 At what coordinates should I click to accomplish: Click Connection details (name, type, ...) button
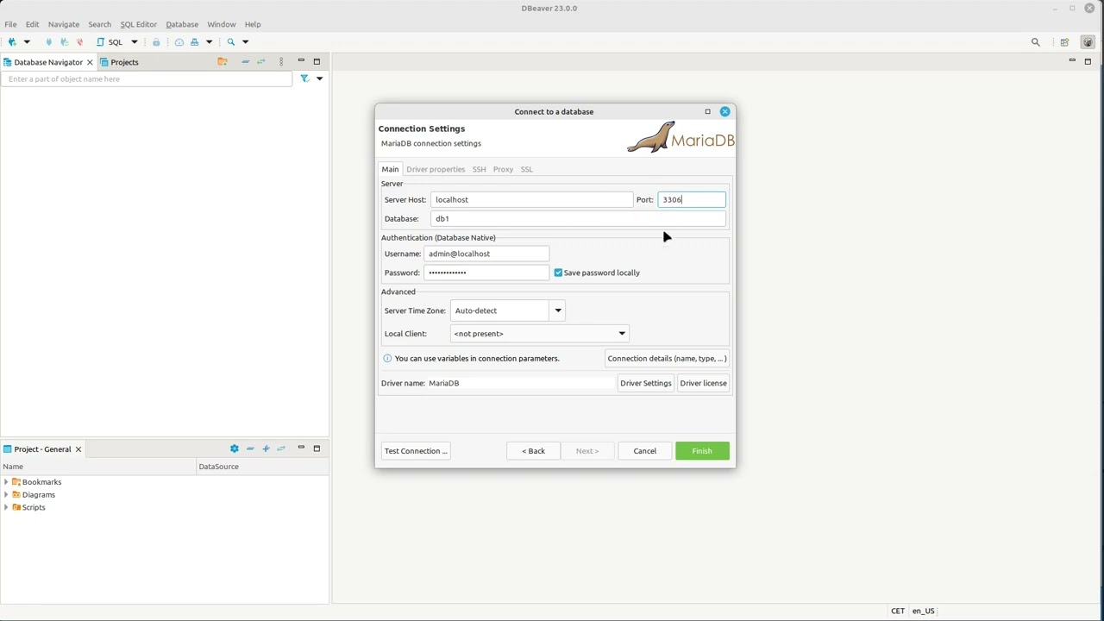pos(667,358)
